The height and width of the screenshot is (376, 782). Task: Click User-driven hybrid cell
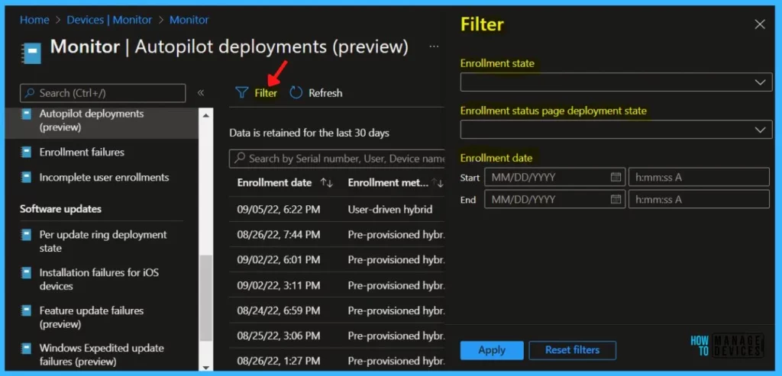390,209
